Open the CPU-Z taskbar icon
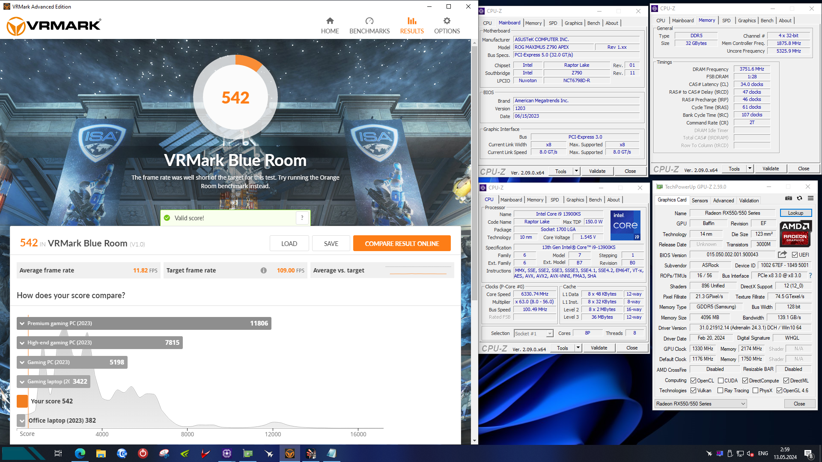Screen dimensions: 822x462 click(227, 453)
